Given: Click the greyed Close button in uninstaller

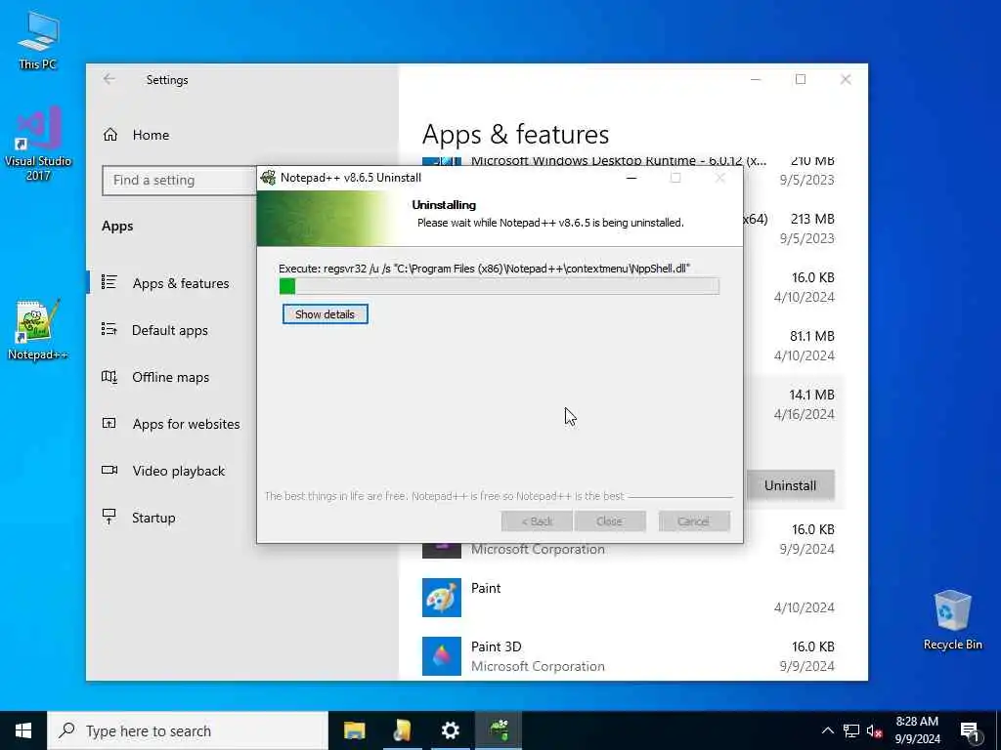Looking at the screenshot, I should point(610,521).
